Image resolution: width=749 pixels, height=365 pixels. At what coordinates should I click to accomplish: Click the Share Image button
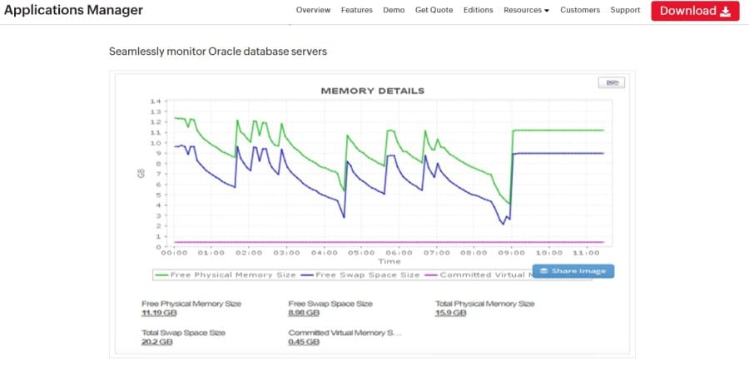point(573,271)
